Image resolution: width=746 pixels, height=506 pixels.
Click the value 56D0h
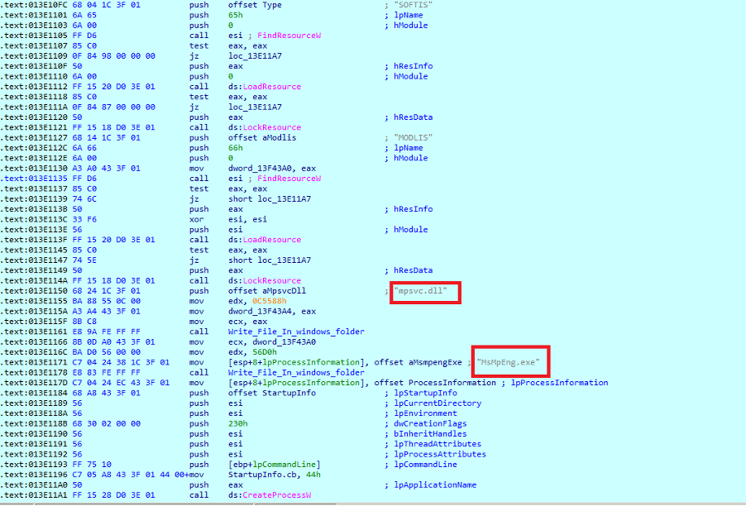(264, 352)
